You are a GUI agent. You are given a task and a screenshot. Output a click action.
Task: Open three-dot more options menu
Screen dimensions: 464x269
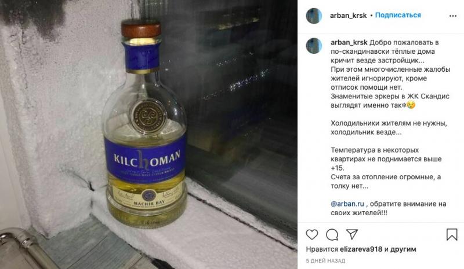click(453, 16)
